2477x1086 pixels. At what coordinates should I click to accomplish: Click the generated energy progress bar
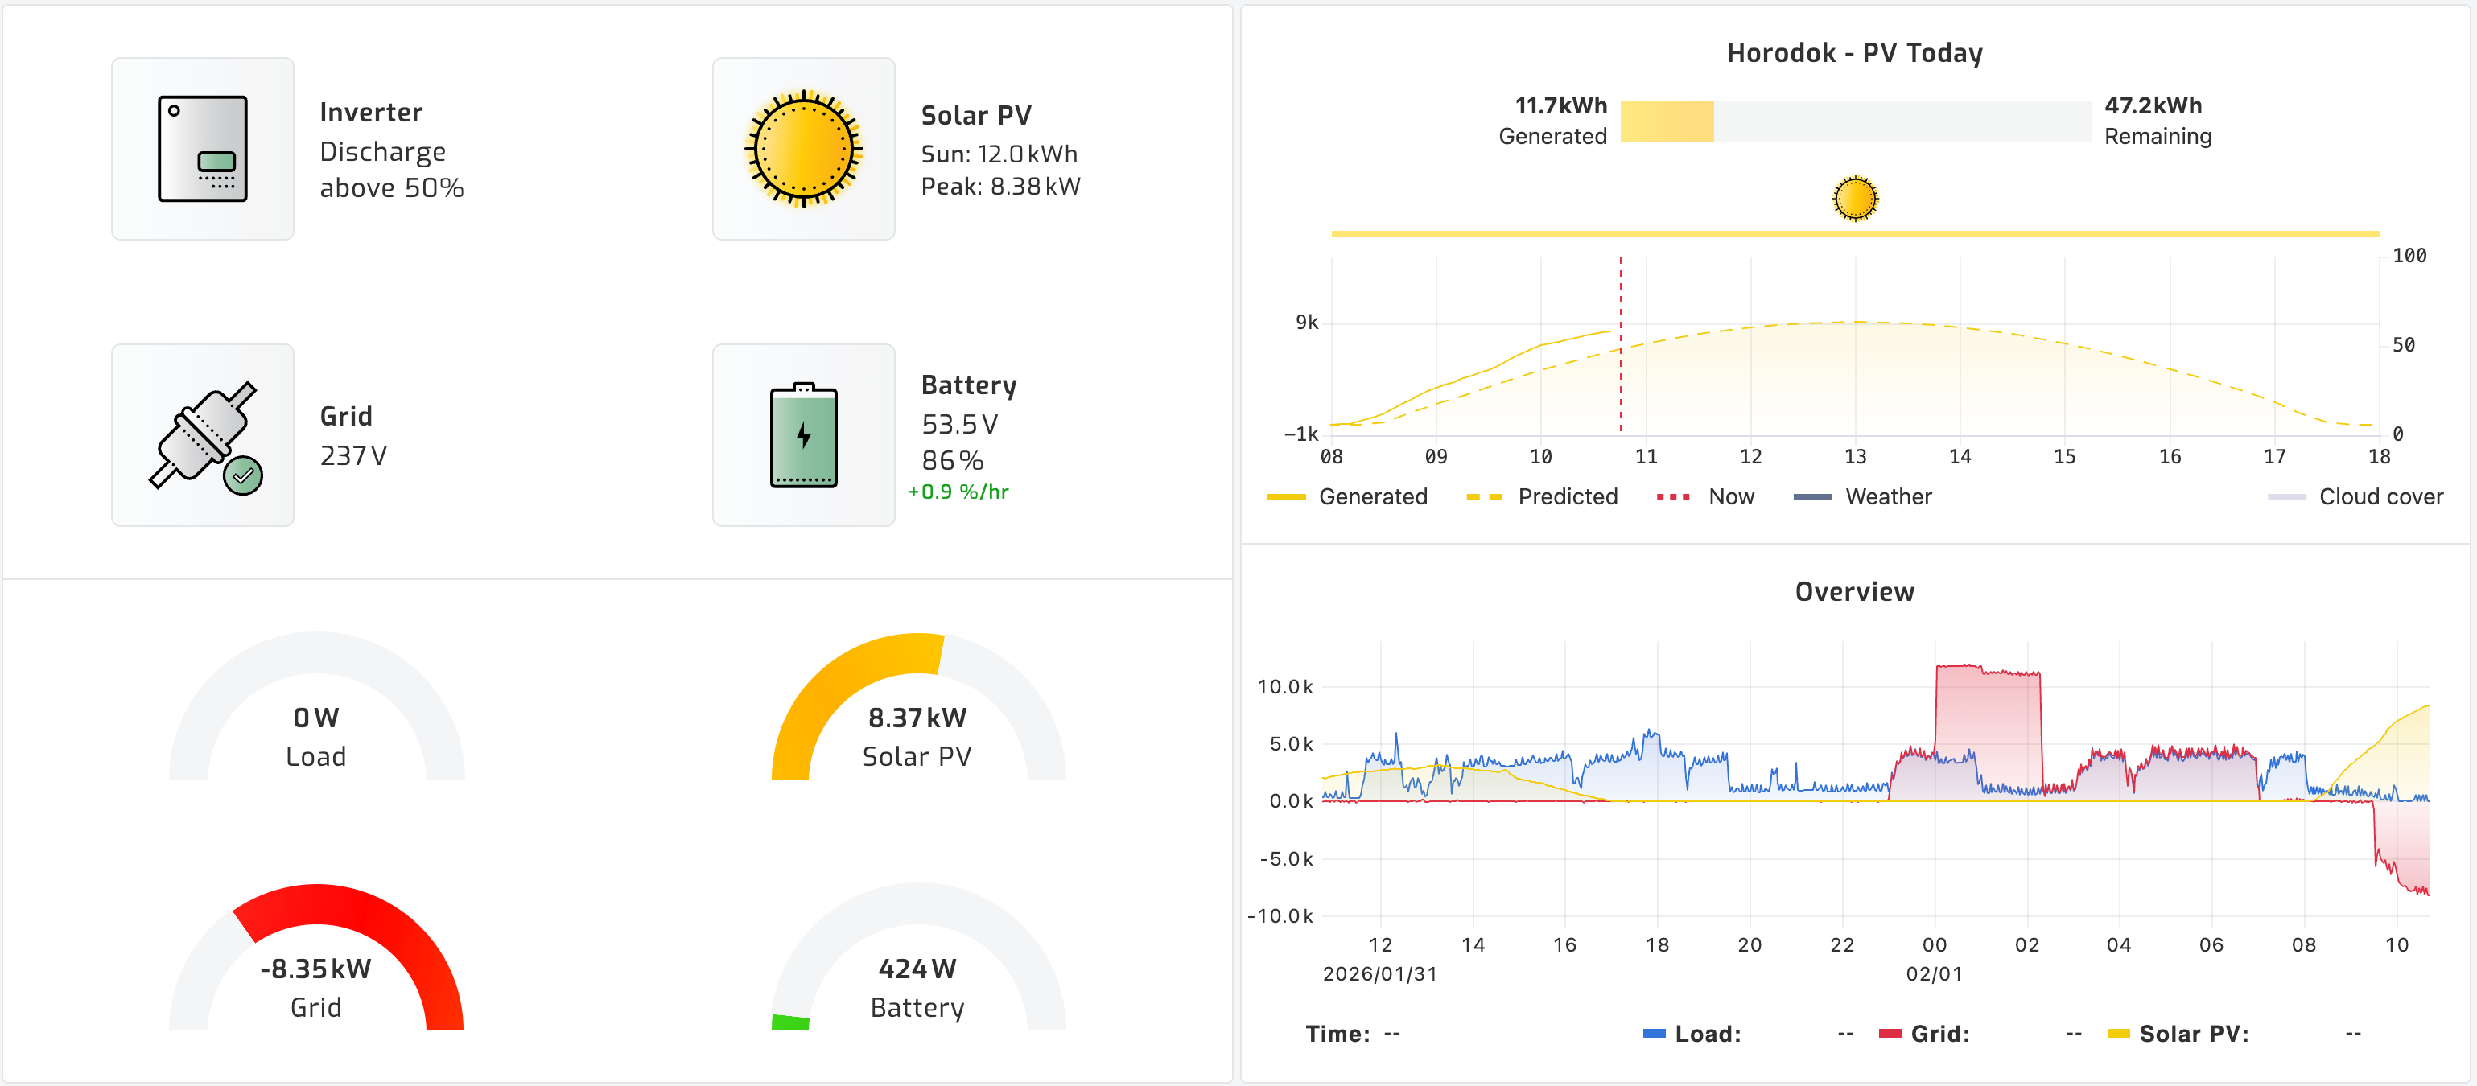point(1854,122)
